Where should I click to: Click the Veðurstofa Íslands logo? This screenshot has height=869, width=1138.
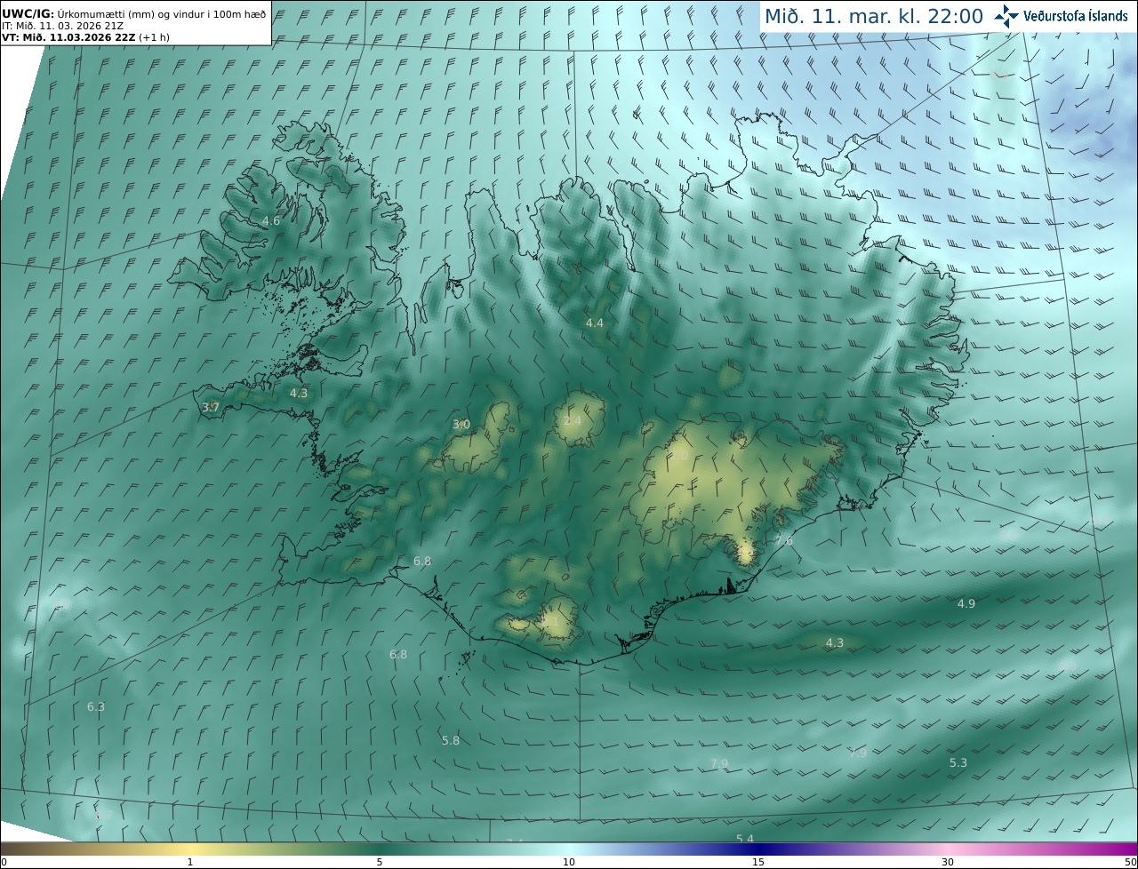(x=1060, y=16)
